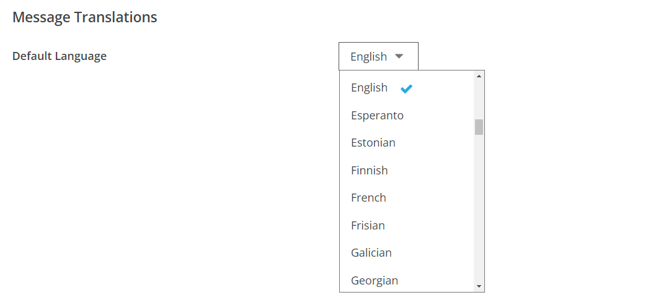
Task: Click the gray scrollbar thumb in the language list
Action: 479,127
